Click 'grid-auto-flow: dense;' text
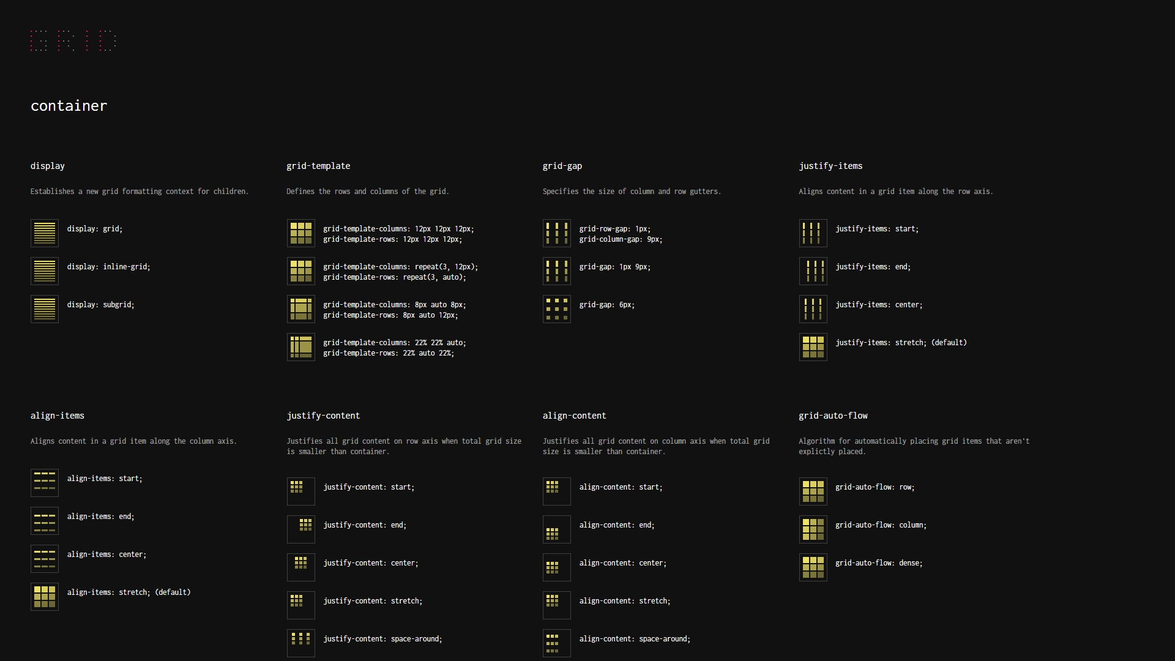 click(879, 563)
